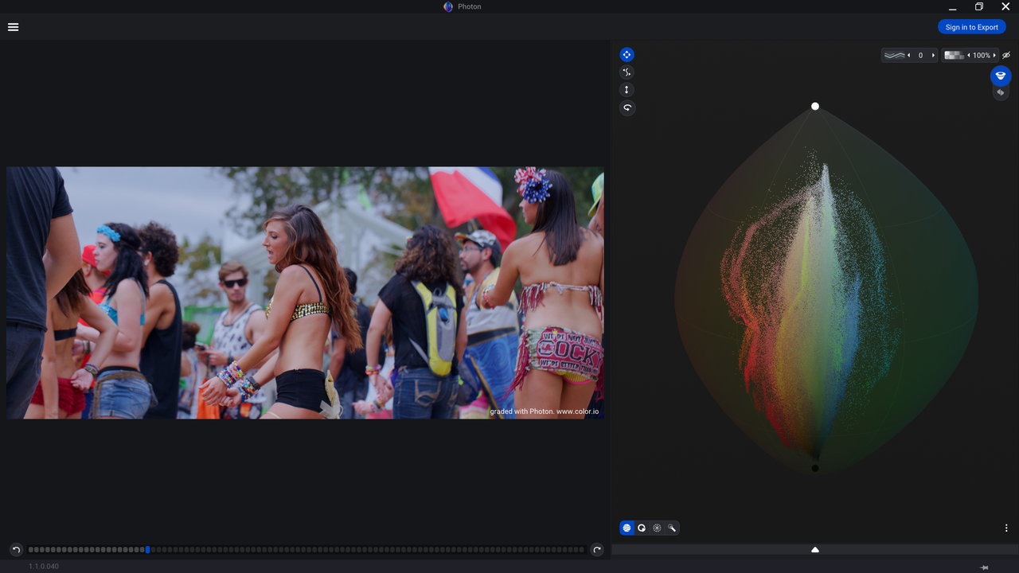1019x573 pixels.
Task: Select the black point at the gamut bottom
Action: [x=814, y=468]
